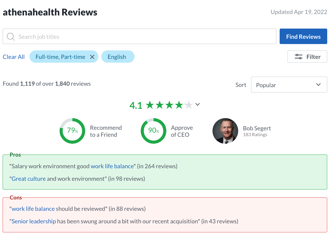Image resolution: width=331 pixels, height=235 pixels.
Task: Click the Recommend to a Friend label
Action: point(106,131)
